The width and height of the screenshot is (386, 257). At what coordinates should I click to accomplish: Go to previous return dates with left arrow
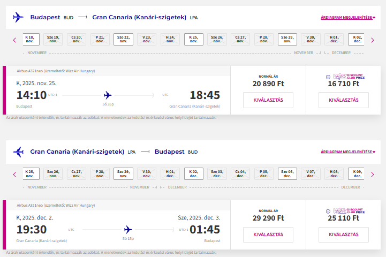click(x=14, y=175)
